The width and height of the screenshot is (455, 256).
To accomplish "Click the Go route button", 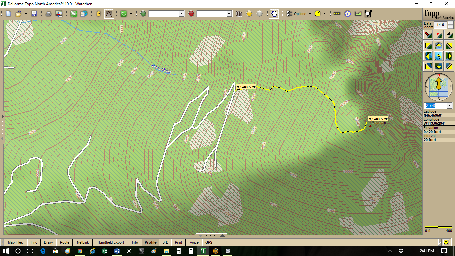I will (x=239, y=14).
